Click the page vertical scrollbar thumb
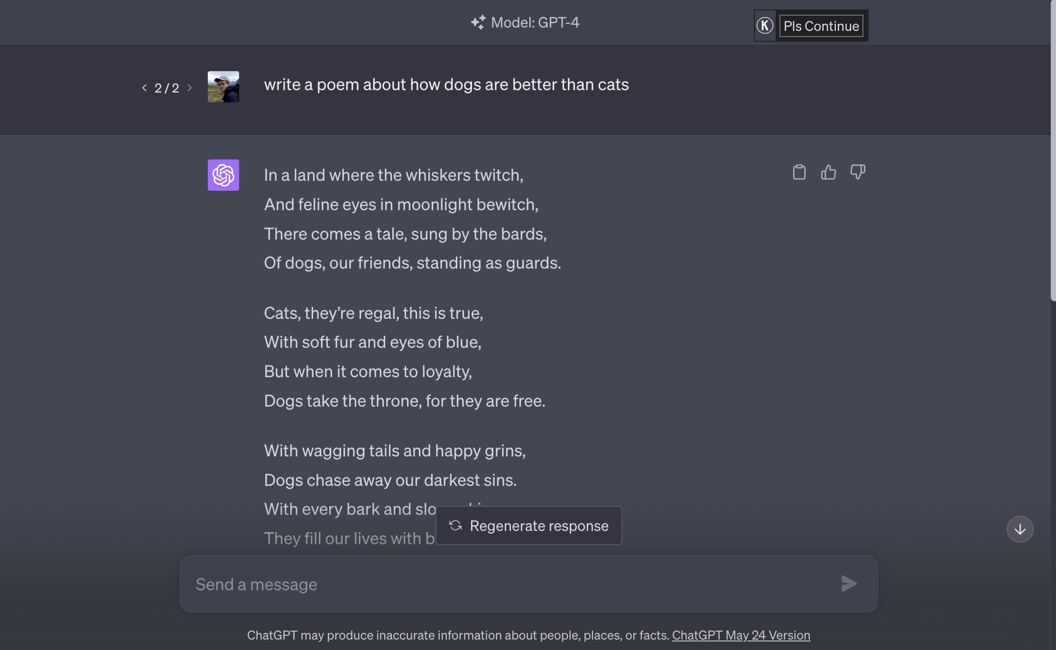 [x=1053, y=152]
